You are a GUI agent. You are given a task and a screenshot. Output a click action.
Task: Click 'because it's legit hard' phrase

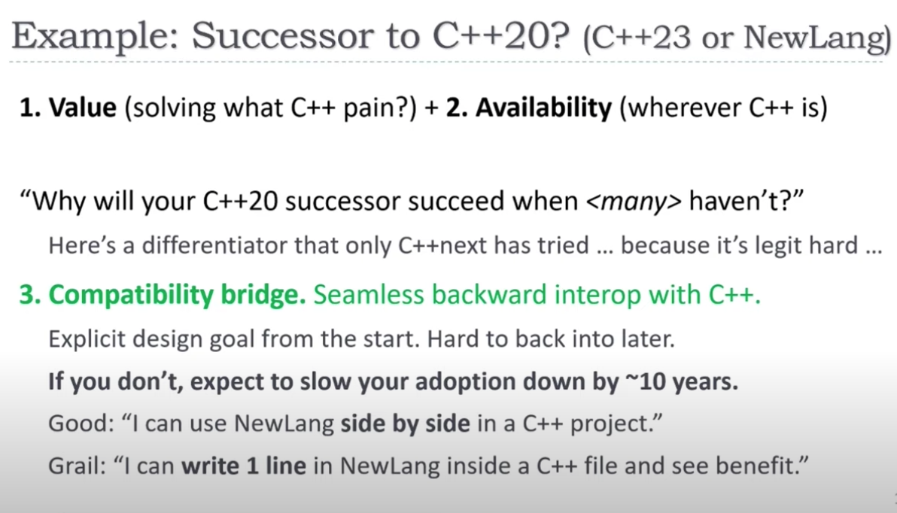coord(739,245)
